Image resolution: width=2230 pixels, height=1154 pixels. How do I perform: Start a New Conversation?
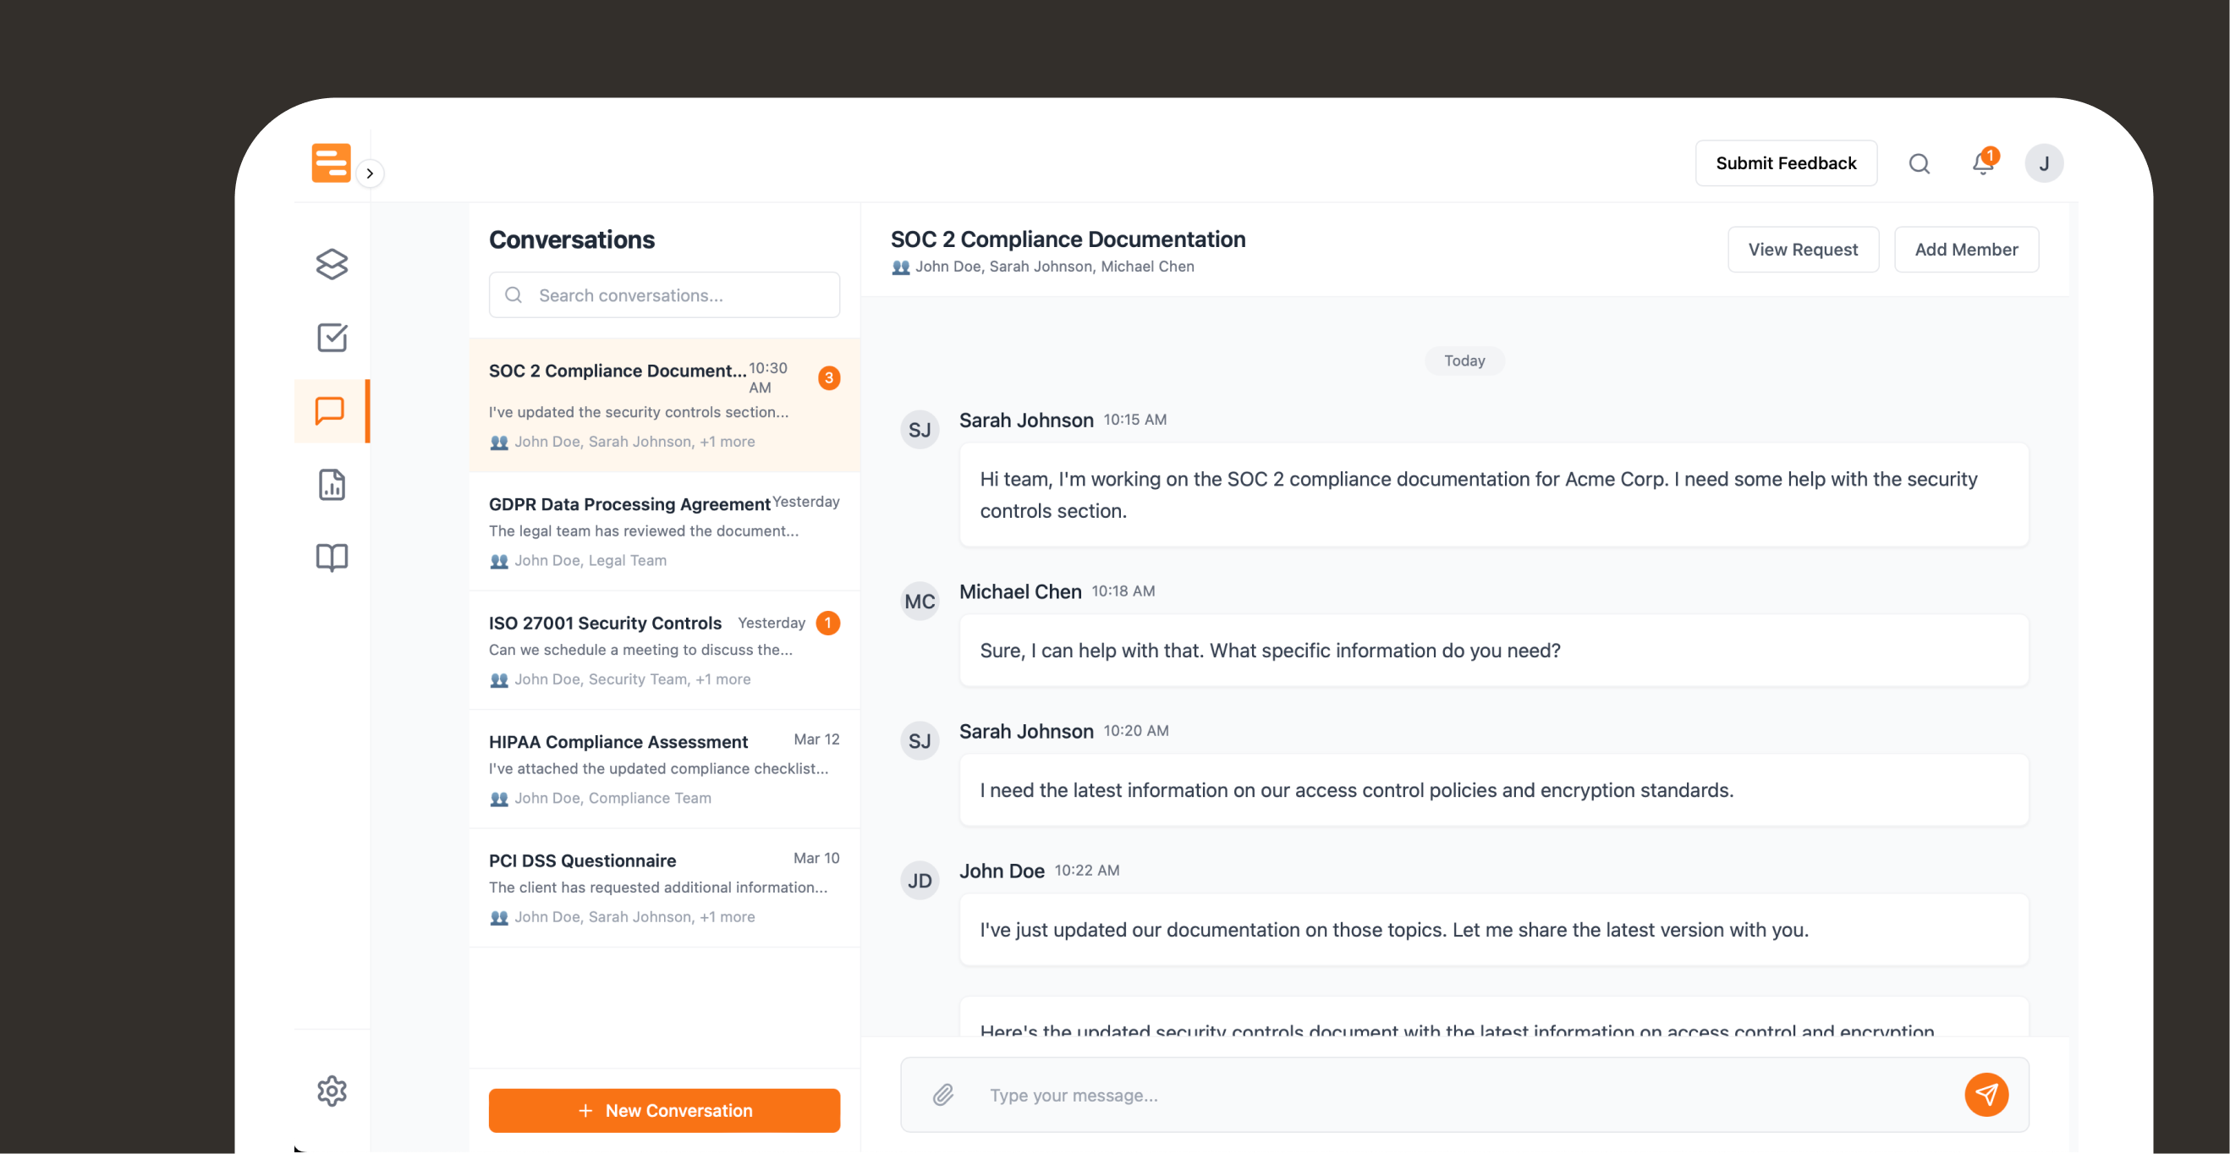664,1111
